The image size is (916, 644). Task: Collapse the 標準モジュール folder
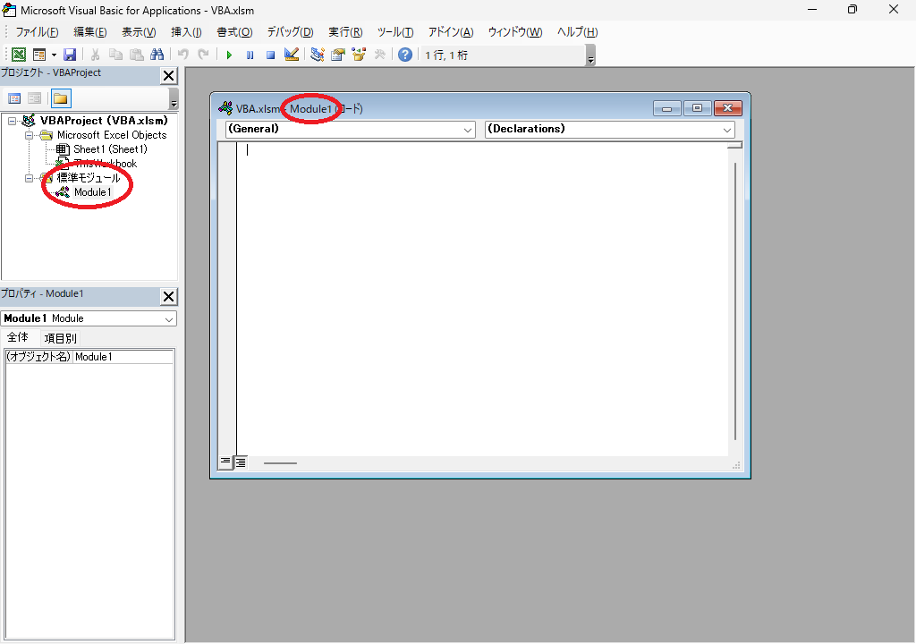(x=29, y=178)
